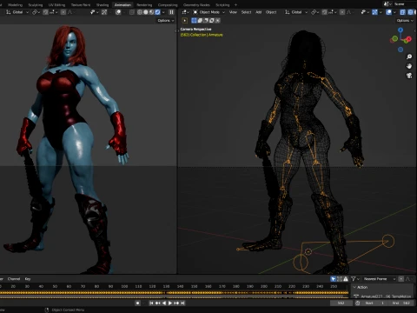Open editor type menu in right viewport
Viewport: 417px width, 313px height.
coord(185,12)
